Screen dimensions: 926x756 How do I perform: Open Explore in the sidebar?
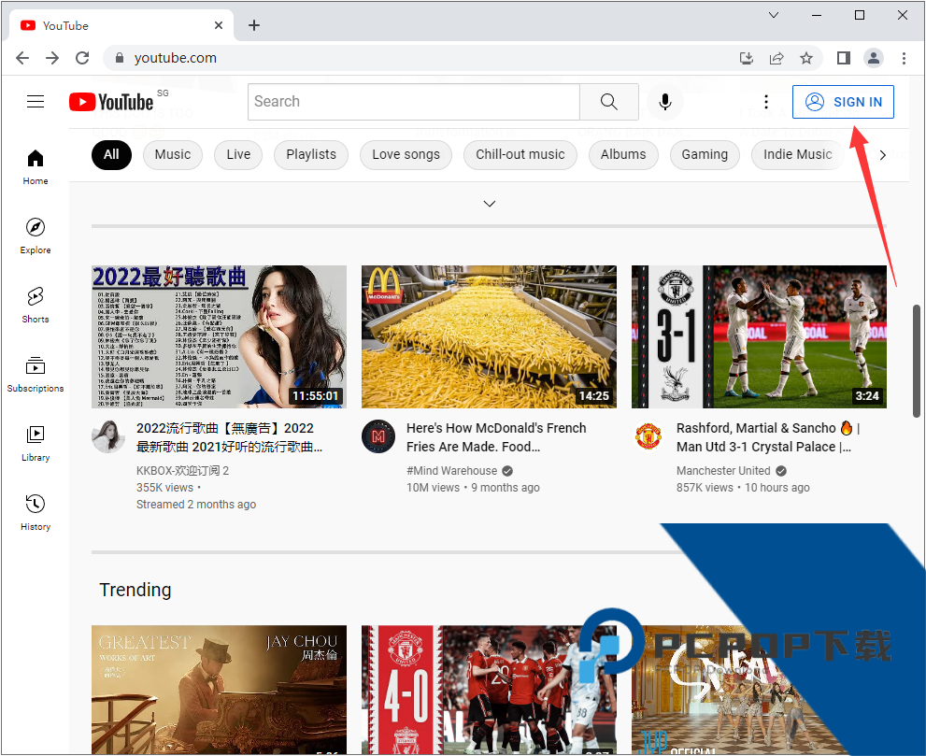point(36,235)
